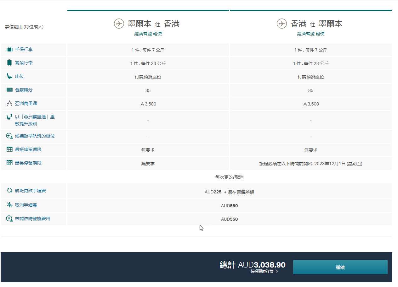Screen dimensions: 398x287
Task: Open the 檢視票價詳情 fare details link
Action: pos(262,271)
